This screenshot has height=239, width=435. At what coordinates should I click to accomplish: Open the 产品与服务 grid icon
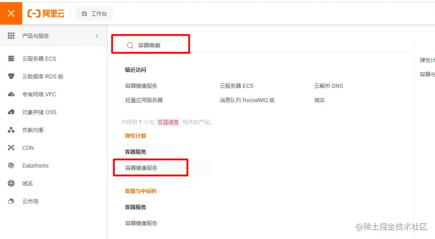(x=12, y=36)
